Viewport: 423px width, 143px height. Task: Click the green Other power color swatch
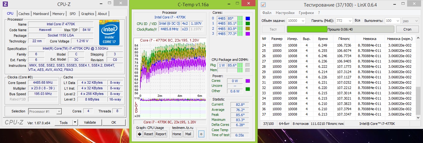(248, 89)
